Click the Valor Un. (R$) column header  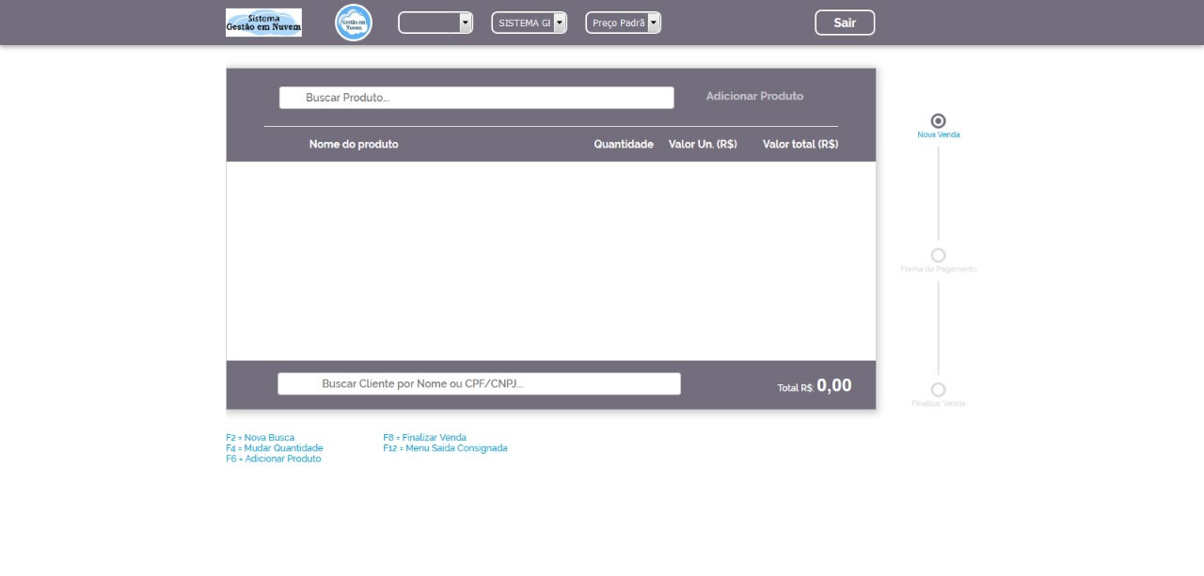(702, 144)
